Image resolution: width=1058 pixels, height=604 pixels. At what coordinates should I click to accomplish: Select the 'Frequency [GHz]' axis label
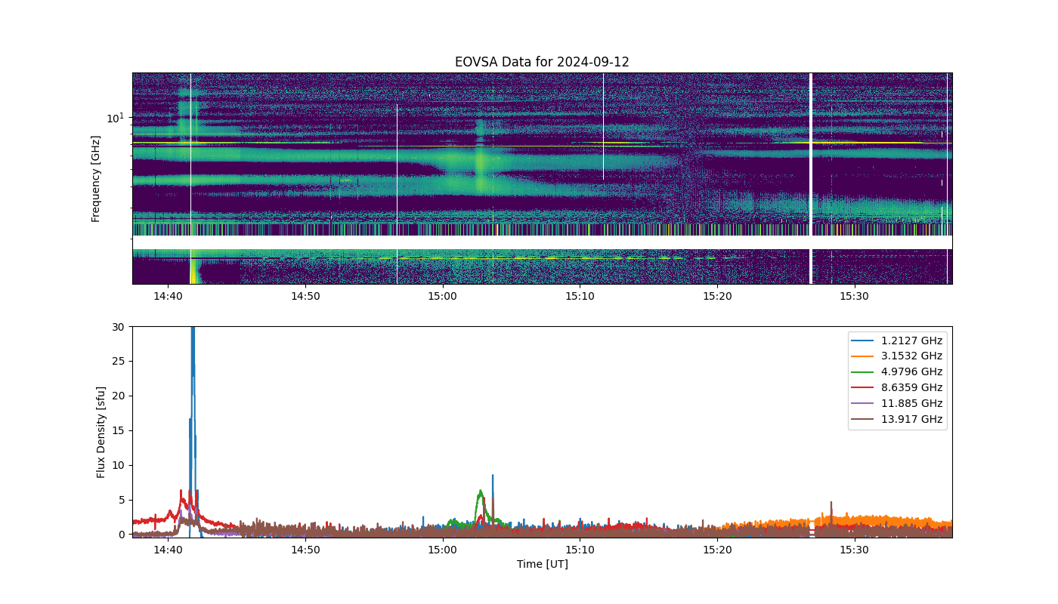[x=96, y=179]
